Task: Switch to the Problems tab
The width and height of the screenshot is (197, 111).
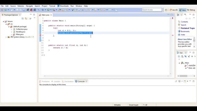Action: pyautogui.click(x=44, y=81)
